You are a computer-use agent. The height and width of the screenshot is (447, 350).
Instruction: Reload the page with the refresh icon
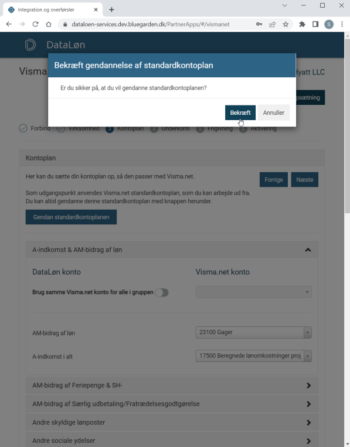tap(35, 24)
